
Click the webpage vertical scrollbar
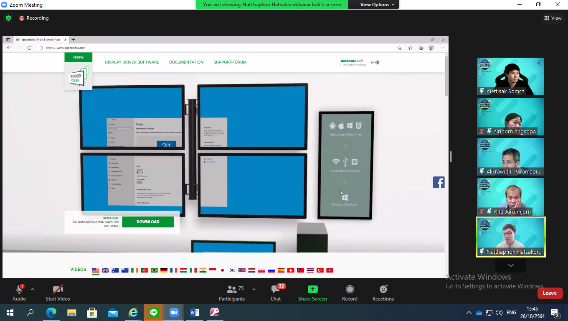pos(446,76)
